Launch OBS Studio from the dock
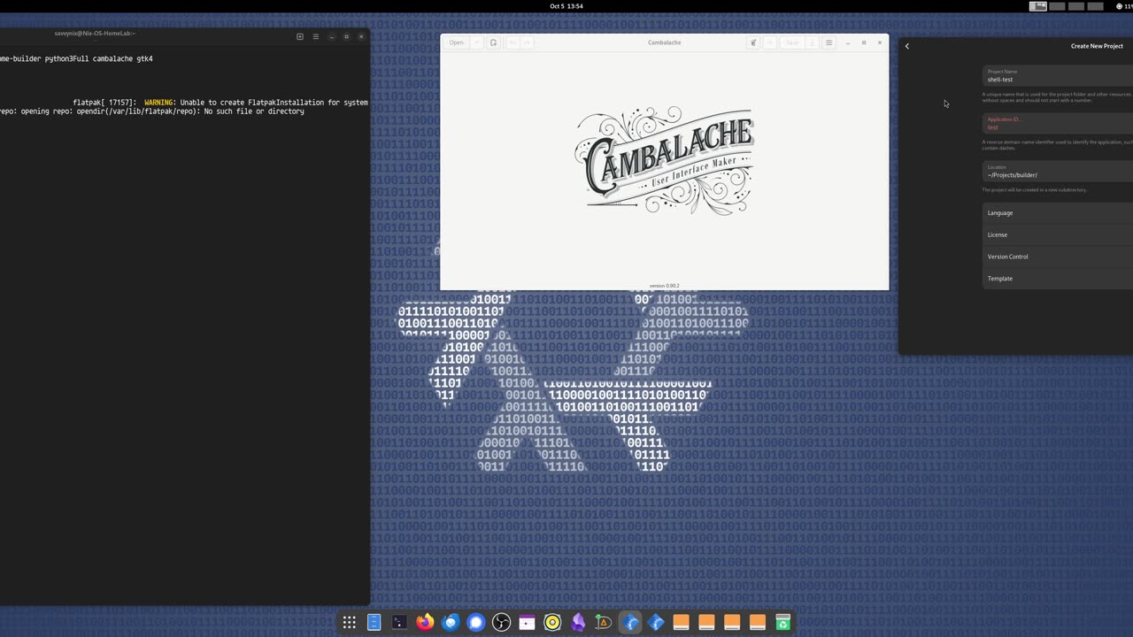This screenshot has height=637, width=1133. pos(501,623)
